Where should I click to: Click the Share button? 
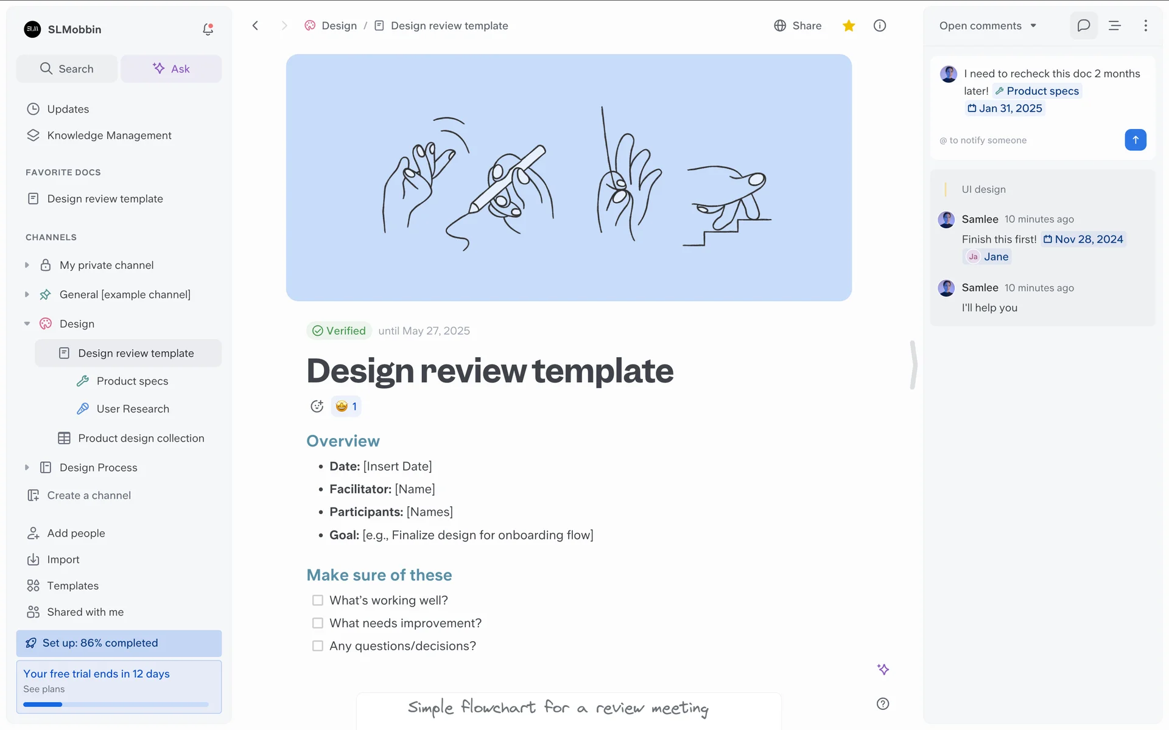pyautogui.click(x=798, y=26)
